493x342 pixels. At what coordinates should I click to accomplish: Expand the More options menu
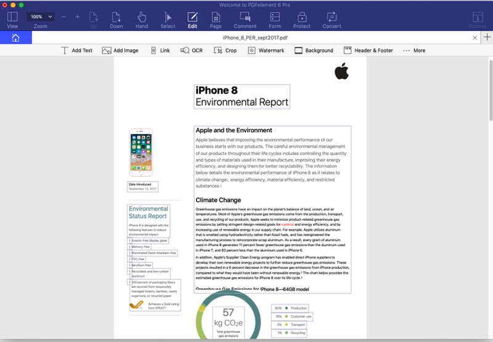click(414, 50)
